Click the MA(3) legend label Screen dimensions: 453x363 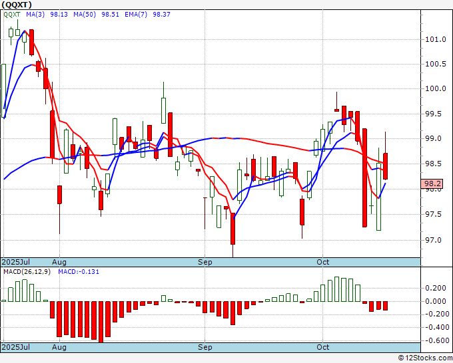[35, 15]
